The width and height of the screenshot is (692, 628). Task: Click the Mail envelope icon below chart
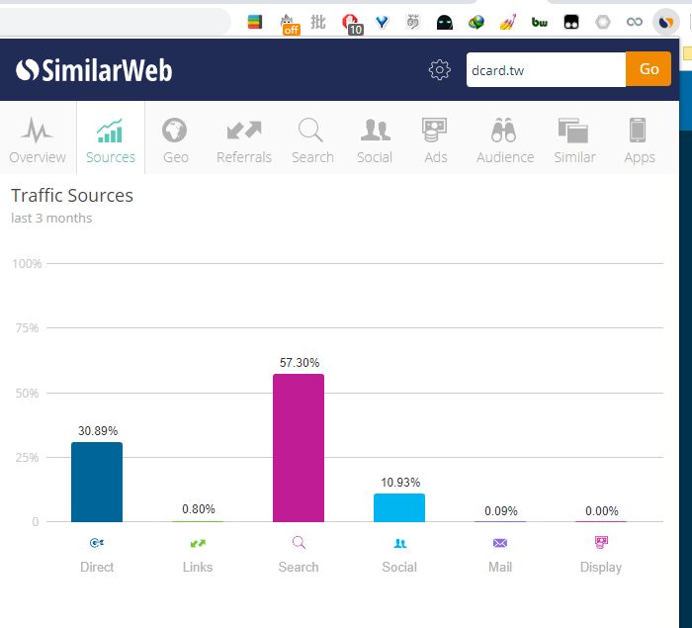(499, 543)
